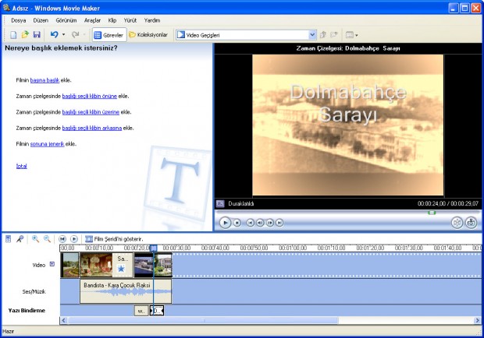Image resolution: width=484 pixels, height=338 pixels.
Task: Open the views dropdown button
Action: (x=351, y=35)
